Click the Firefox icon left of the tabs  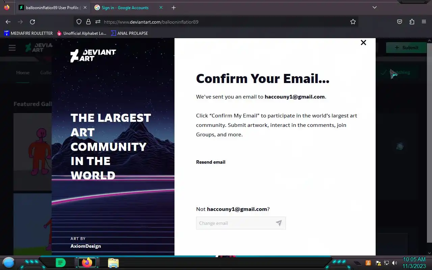7,7
